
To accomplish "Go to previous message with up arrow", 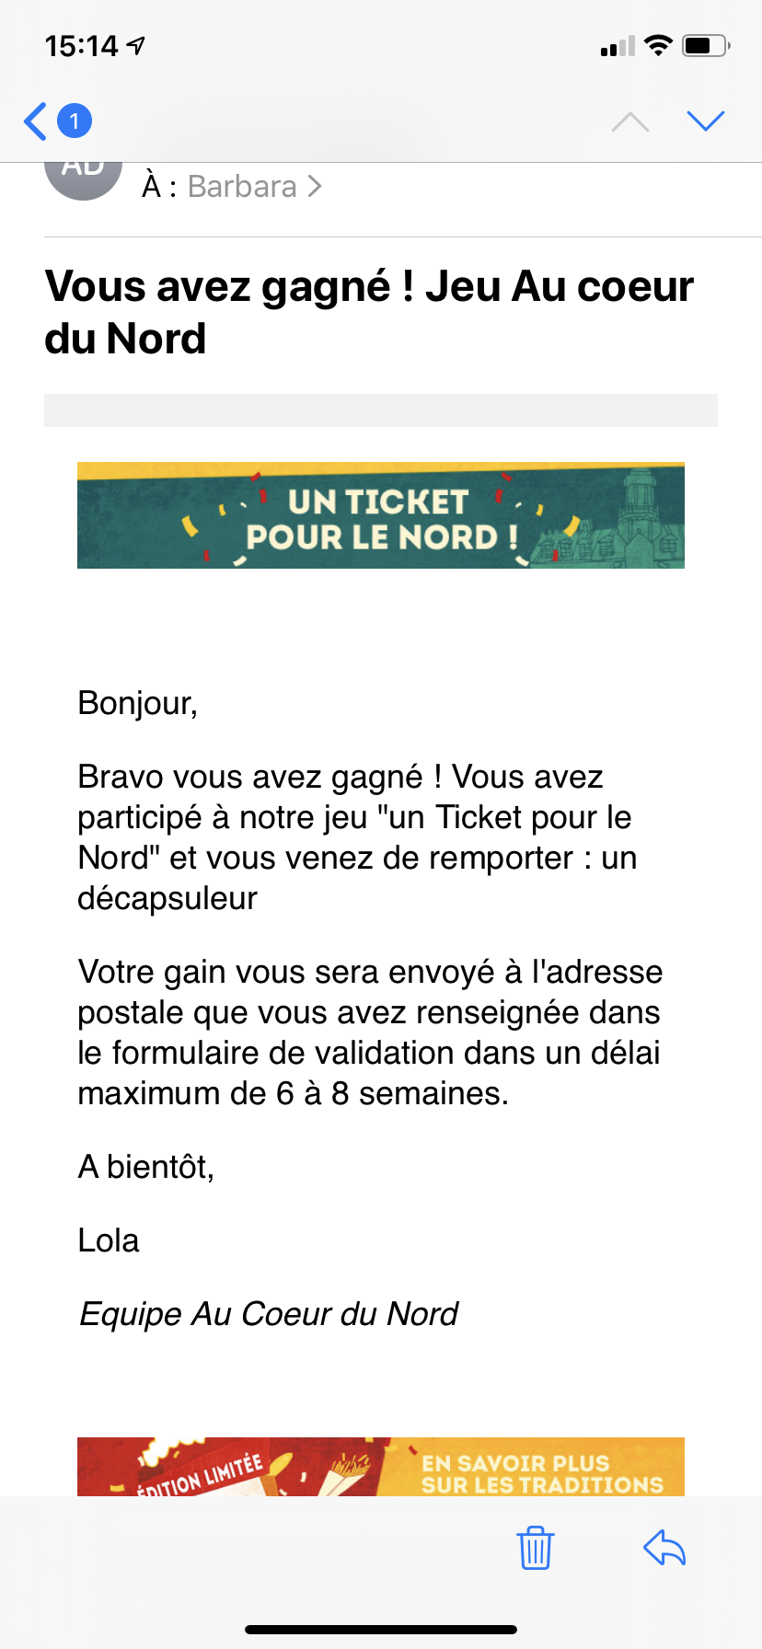I will click(x=630, y=121).
